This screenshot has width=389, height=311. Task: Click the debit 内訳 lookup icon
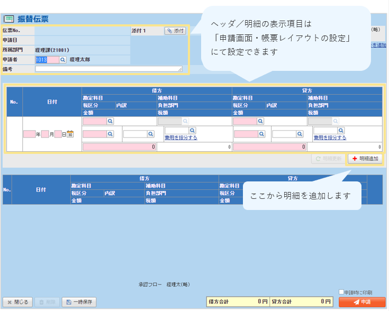pos(151,134)
